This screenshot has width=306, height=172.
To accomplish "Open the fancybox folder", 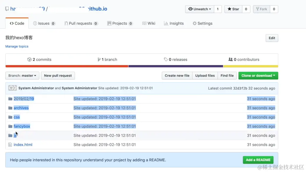I will tap(22, 126).
